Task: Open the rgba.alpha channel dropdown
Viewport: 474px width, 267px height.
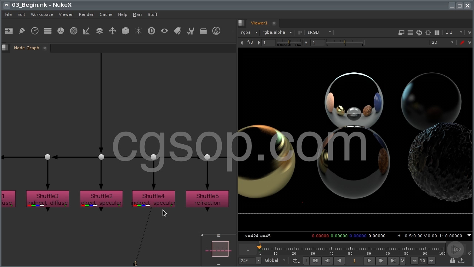Action: click(277, 32)
